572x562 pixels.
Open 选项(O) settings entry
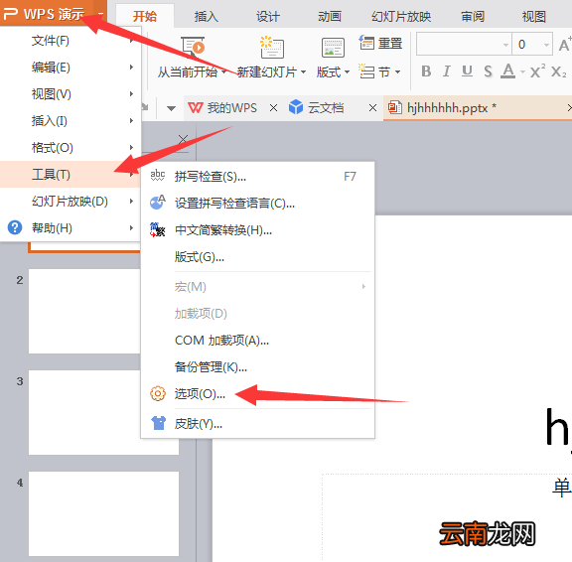(257, 394)
